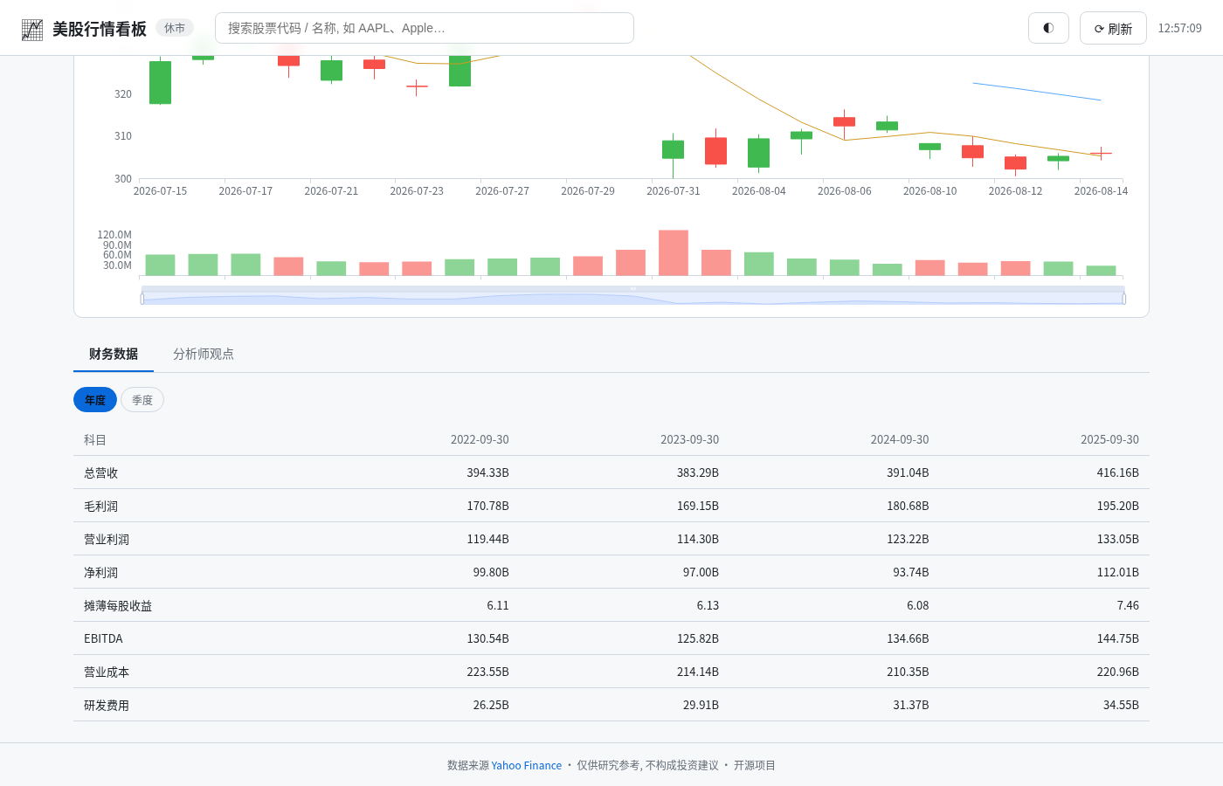Switch to the 财务数据 tab
Image resolution: width=1223 pixels, height=786 pixels.
pyautogui.click(x=114, y=354)
